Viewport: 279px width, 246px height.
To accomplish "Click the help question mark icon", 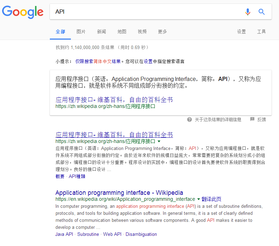I will click(190, 119).
